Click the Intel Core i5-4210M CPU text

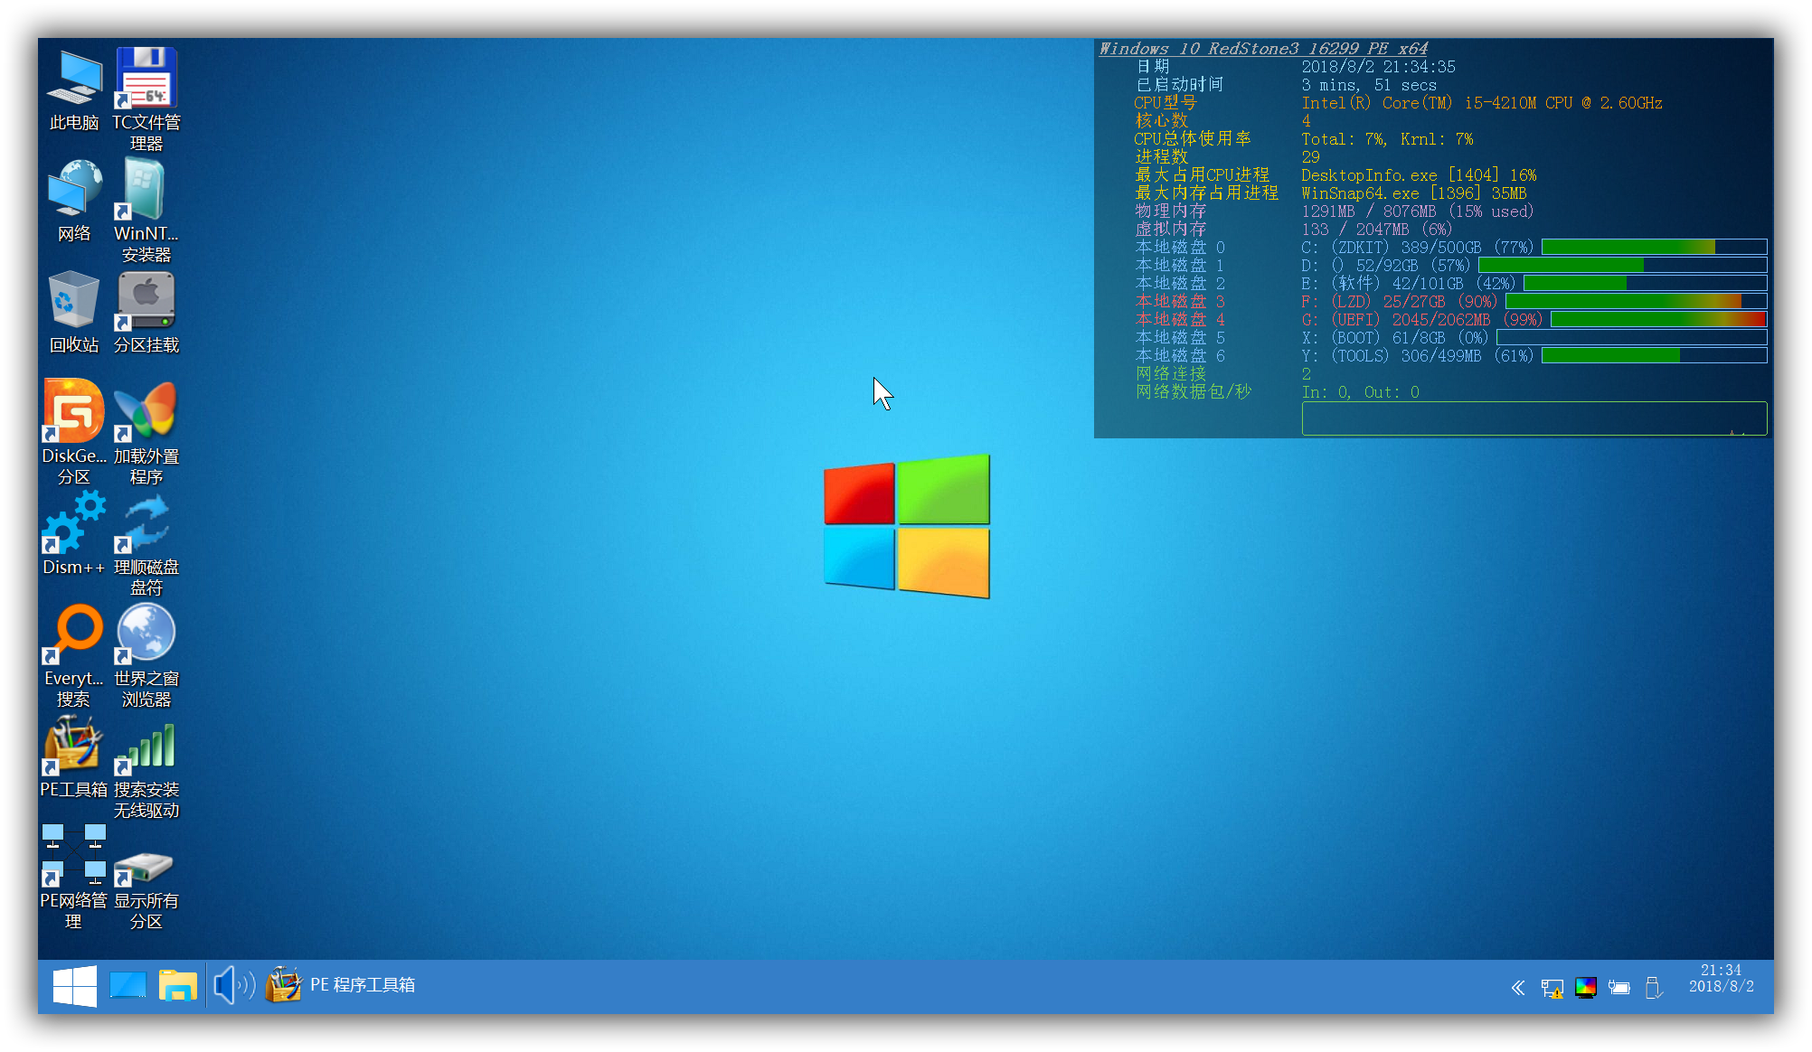1482,103
